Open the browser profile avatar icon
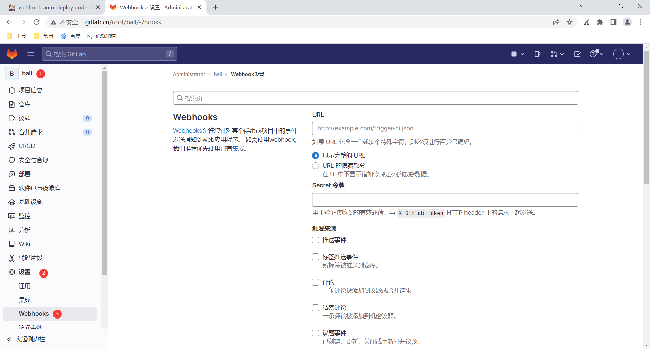Image resolution: width=650 pixels, height=349 pixels. (x=627, y=22)
